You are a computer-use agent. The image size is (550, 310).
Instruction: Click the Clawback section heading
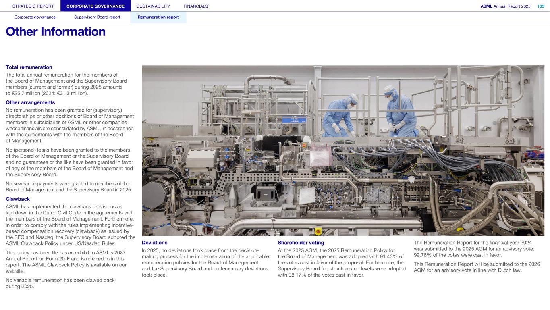(x=18, y=199)
